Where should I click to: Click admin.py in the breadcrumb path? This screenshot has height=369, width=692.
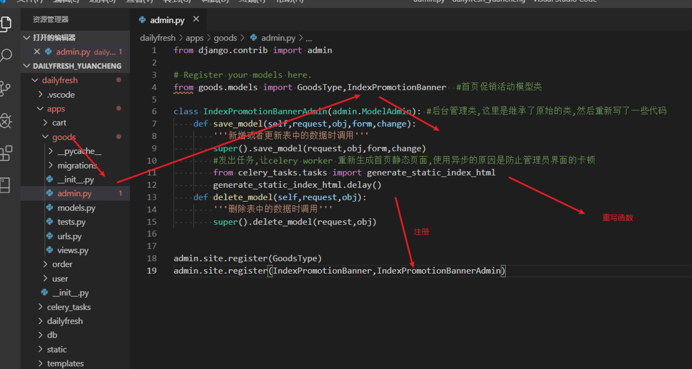pyautogui.click(x=278, y=38)
